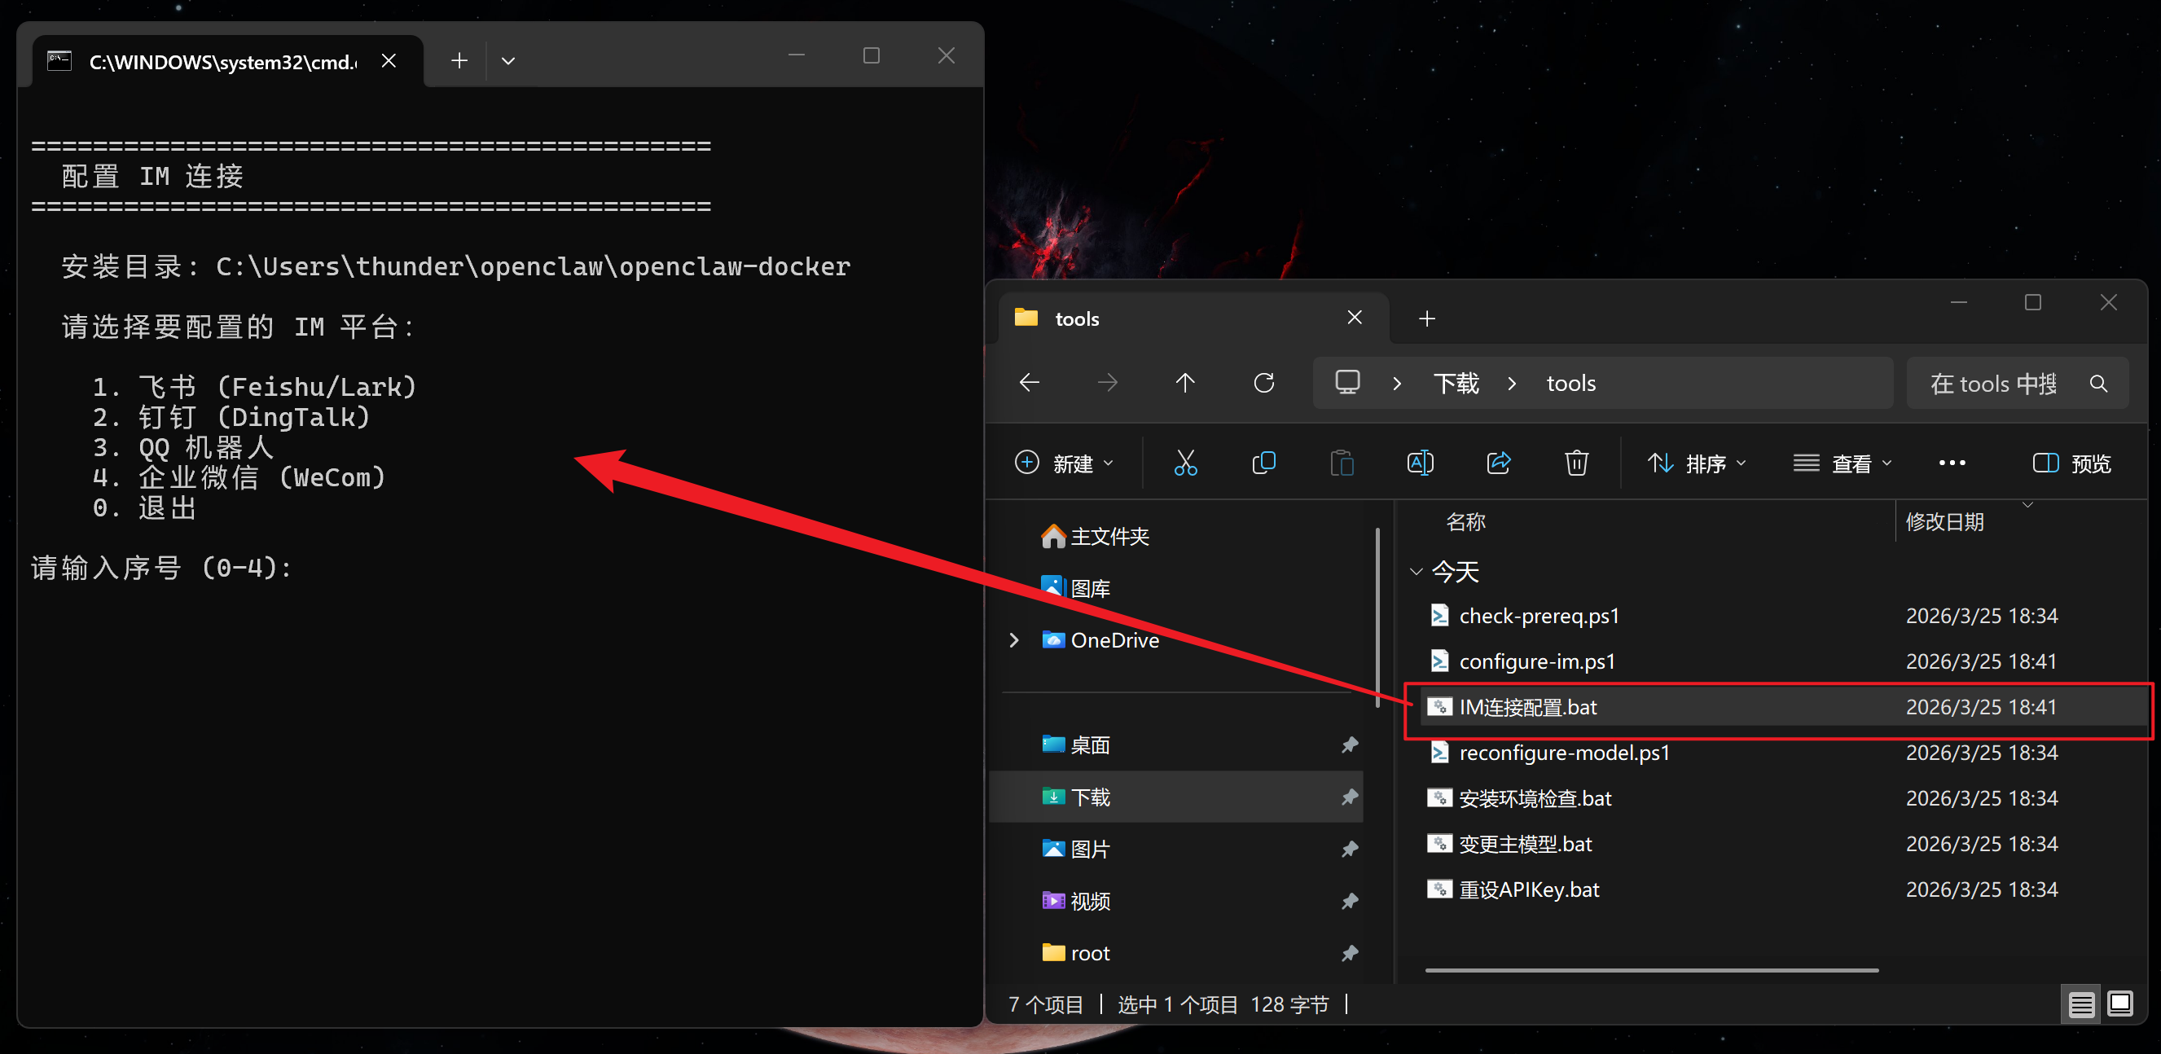Click the Delete trash can icon
2161x1054 pixels.
pyautogui.click(x=1576, y=463)
